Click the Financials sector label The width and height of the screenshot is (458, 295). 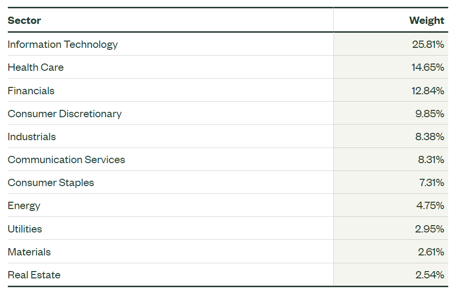[x=31, y=91]
